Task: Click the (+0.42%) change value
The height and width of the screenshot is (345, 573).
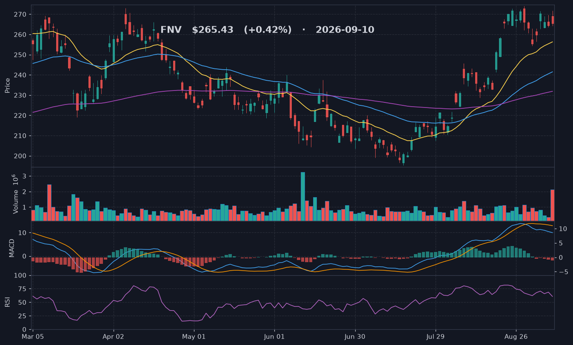Action: point(268,30)
